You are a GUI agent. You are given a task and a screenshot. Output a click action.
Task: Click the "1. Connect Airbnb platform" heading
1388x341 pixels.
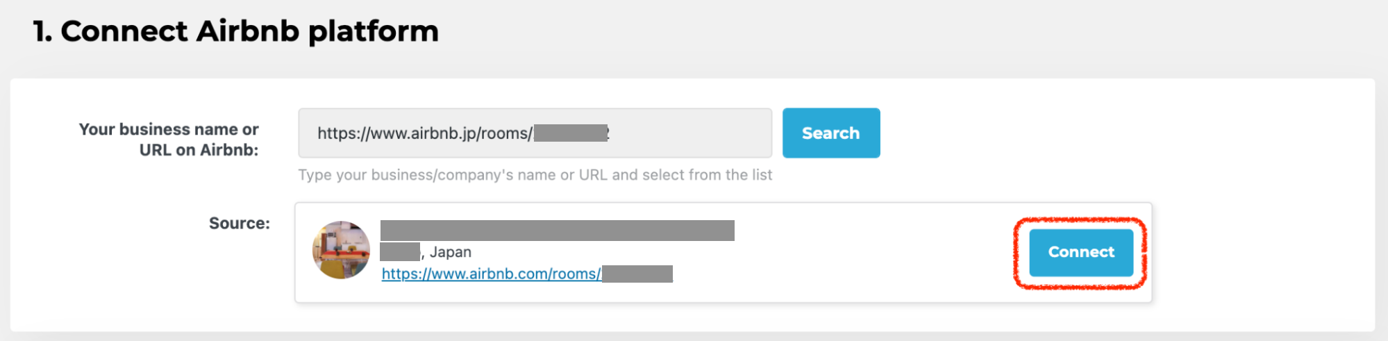tap(236, 31)
